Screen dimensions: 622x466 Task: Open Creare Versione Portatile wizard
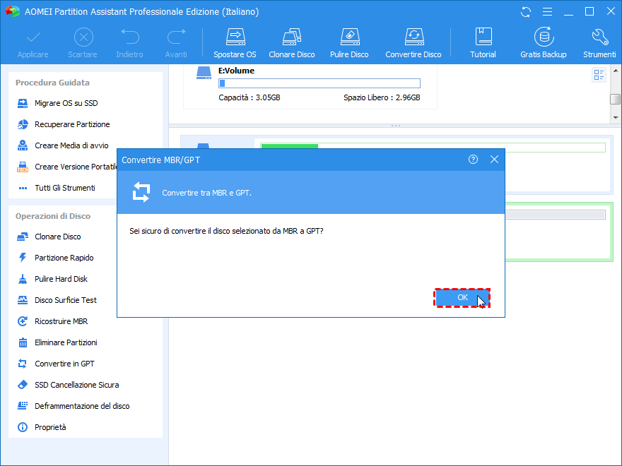66,167
